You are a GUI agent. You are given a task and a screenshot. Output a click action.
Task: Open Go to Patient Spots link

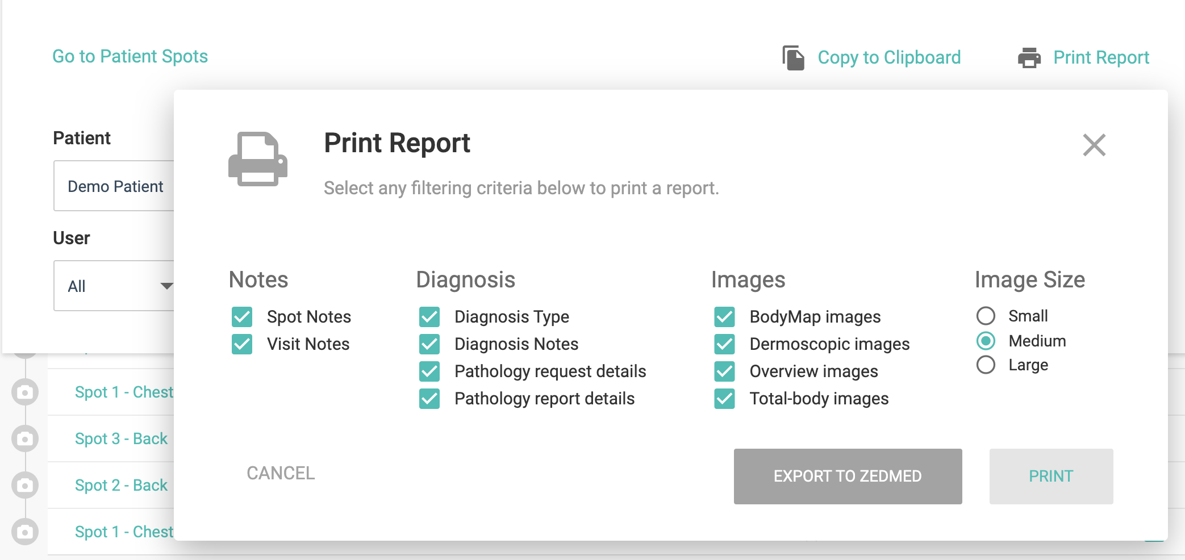point(130,56)
